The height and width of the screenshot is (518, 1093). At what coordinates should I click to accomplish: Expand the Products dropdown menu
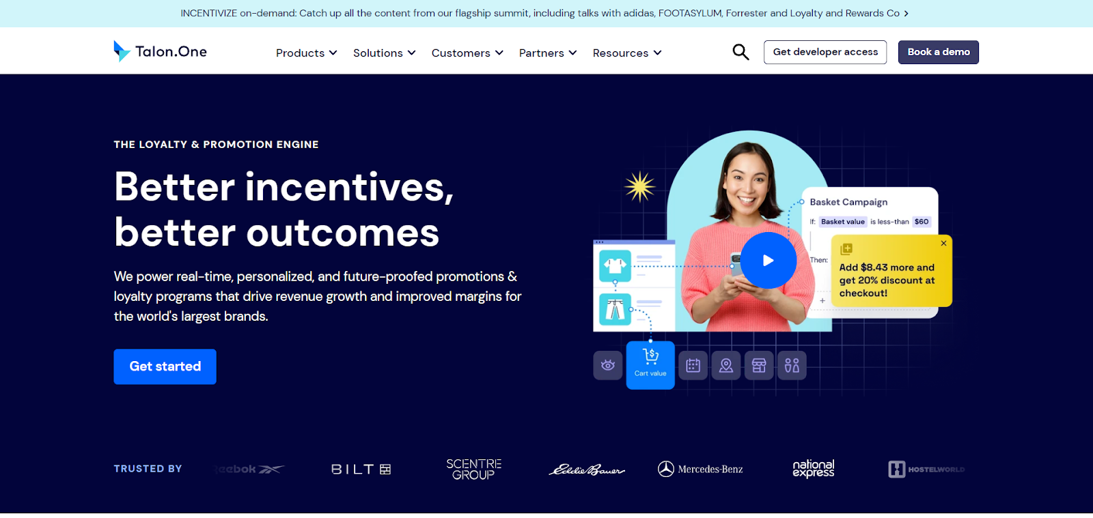pos(307,53)
